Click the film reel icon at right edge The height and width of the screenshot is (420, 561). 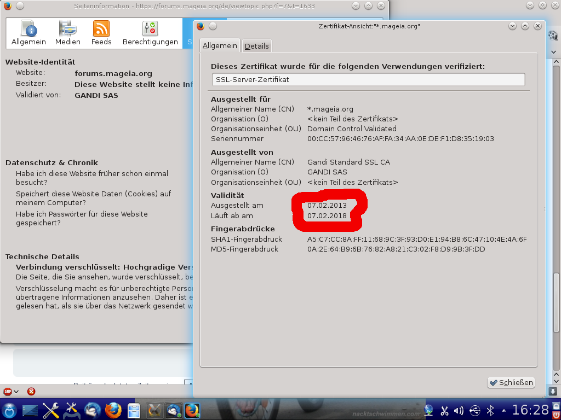pyautogui.click(x=553, y=36)
